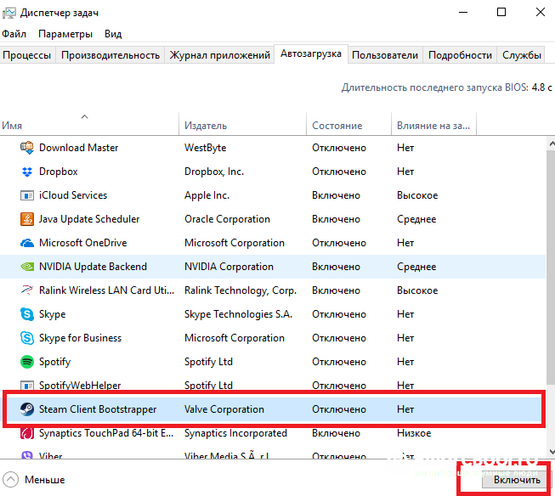Select the Java Update Scheduler entry
This screenshot has width=555, height=496.
point(89,219)
